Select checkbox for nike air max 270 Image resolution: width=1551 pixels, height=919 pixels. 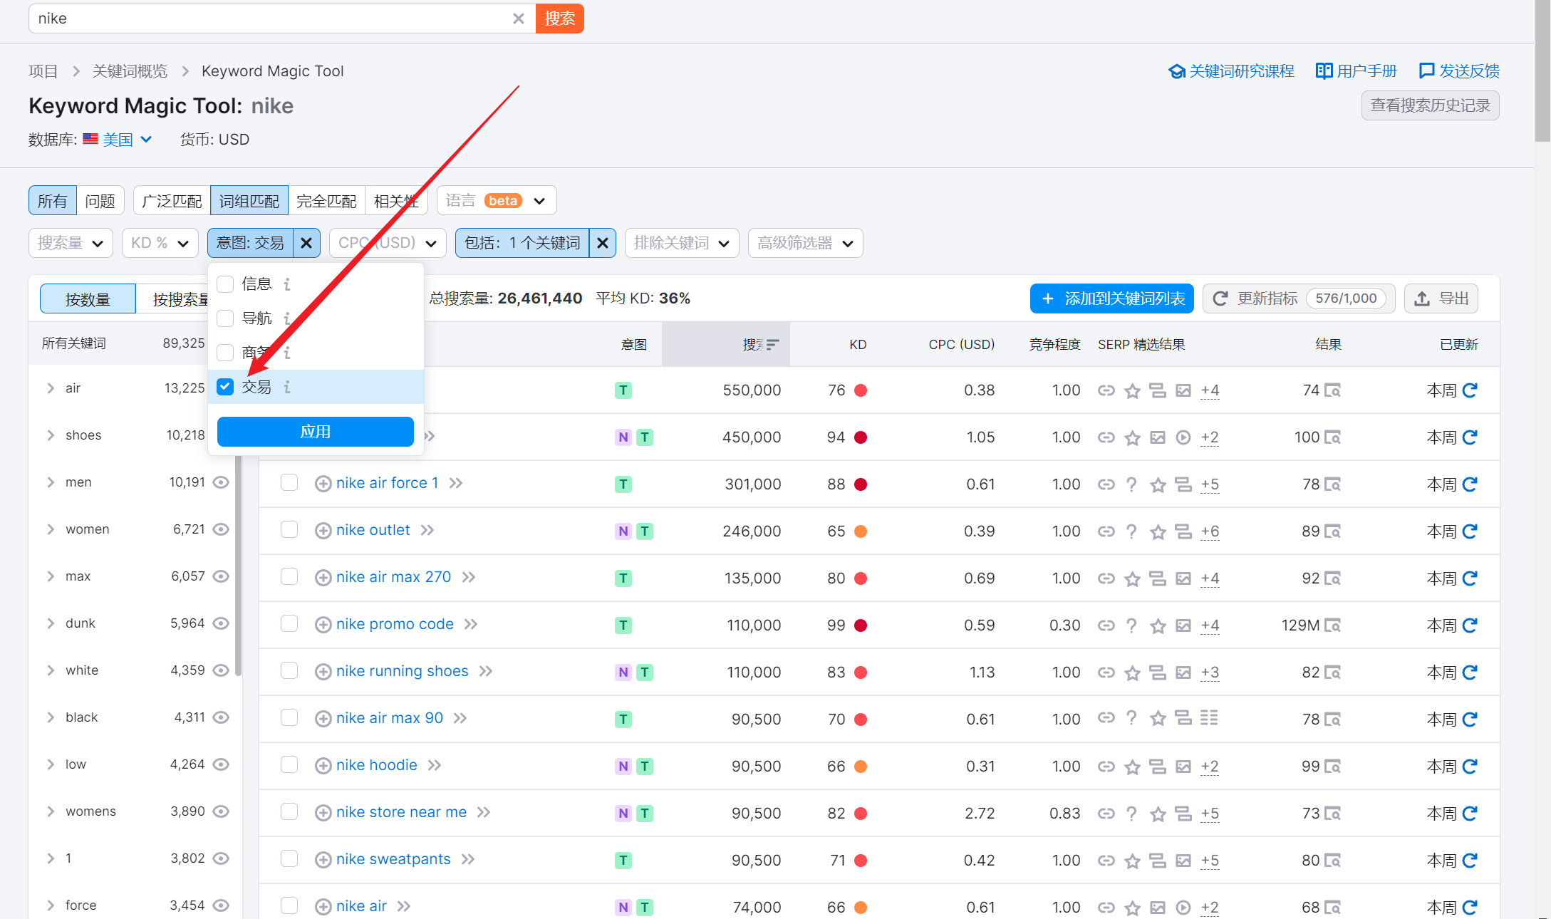pos(289,576)
